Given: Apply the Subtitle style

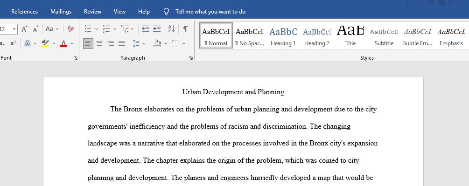Looking at the screenshot, I should (384, 35).
